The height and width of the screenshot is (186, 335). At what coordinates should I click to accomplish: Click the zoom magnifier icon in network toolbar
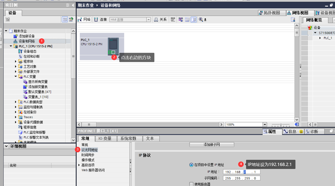tap(201, 20)
